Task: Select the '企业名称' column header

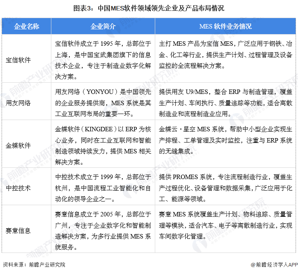Action: tap(26, 26)
